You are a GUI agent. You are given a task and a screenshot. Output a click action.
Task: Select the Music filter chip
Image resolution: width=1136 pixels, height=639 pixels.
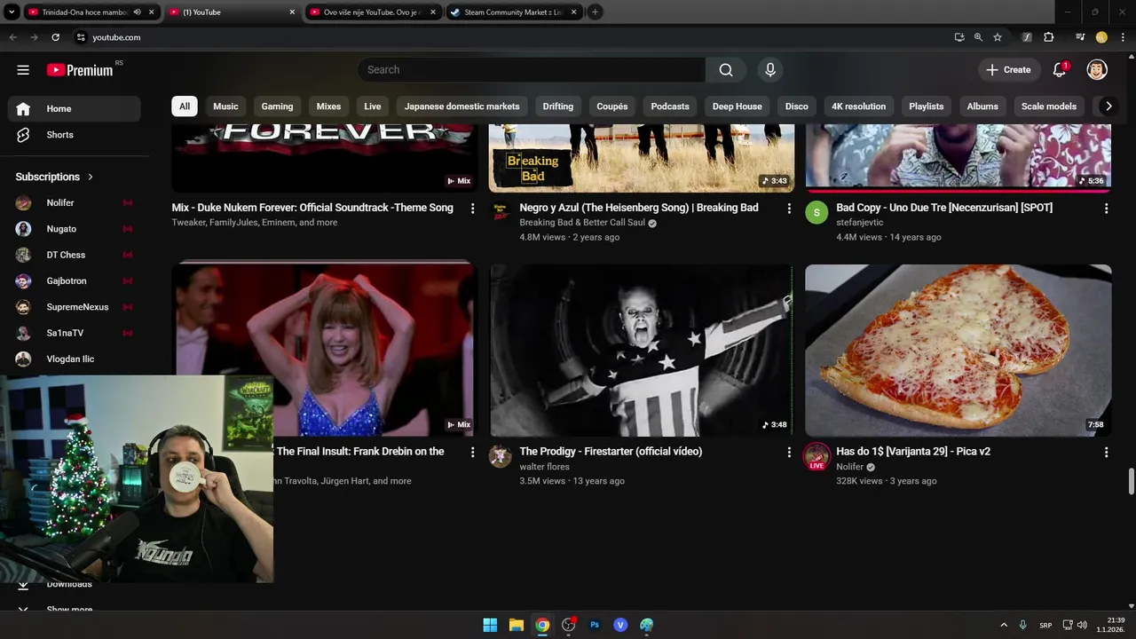point(225,106)
